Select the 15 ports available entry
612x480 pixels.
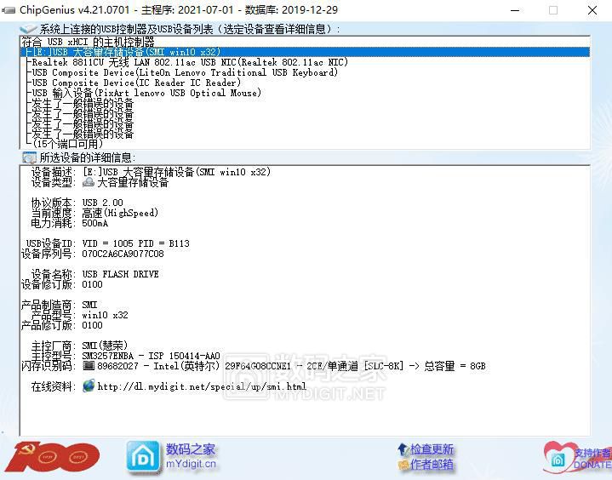click(x=66, y=144)
